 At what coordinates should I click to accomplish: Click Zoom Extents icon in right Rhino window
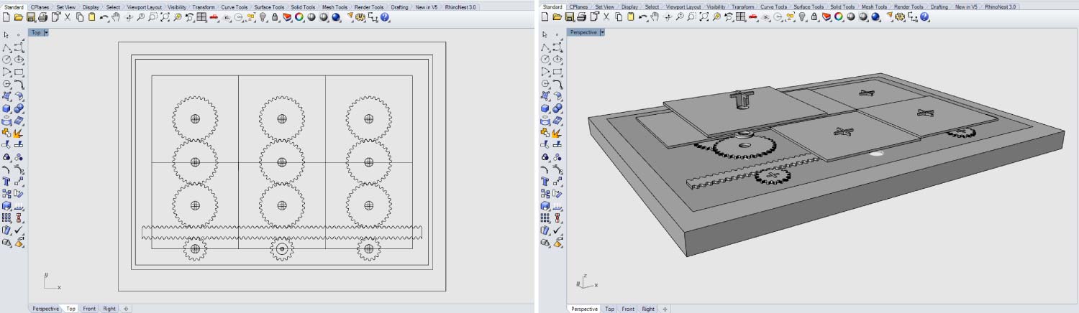click(704, 17)
